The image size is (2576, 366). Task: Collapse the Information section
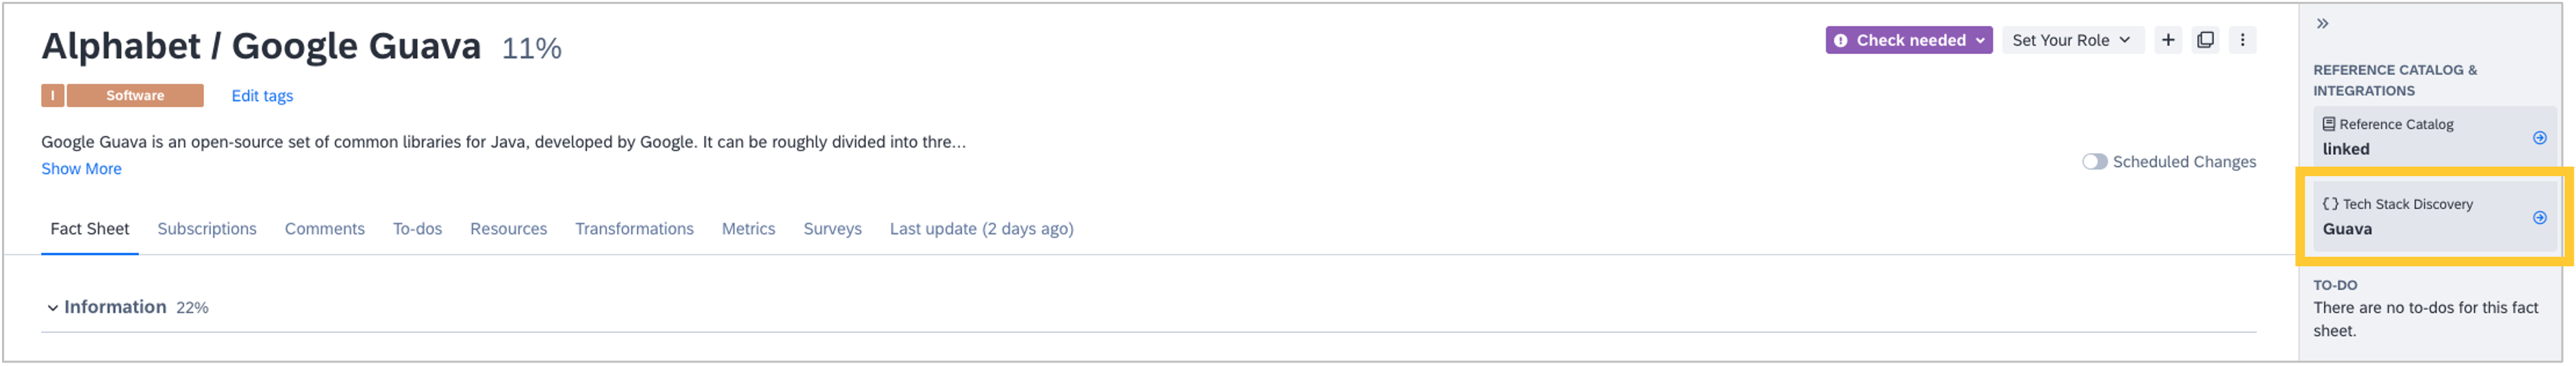click(53, 308)
